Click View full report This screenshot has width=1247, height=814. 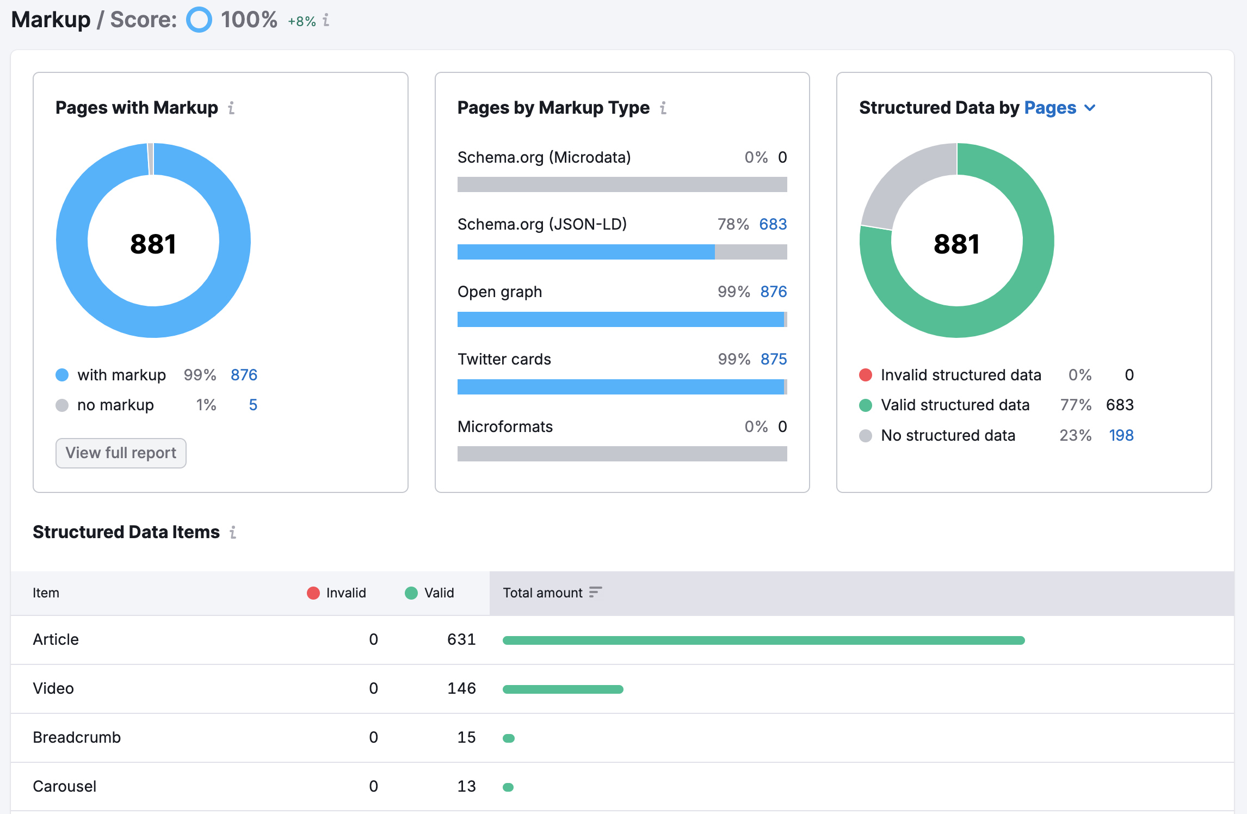pyautogui.click(x=120, y=453)
